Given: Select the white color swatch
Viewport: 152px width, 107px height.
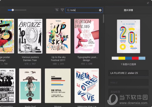Looking at the screenshot, I should 115,58.
